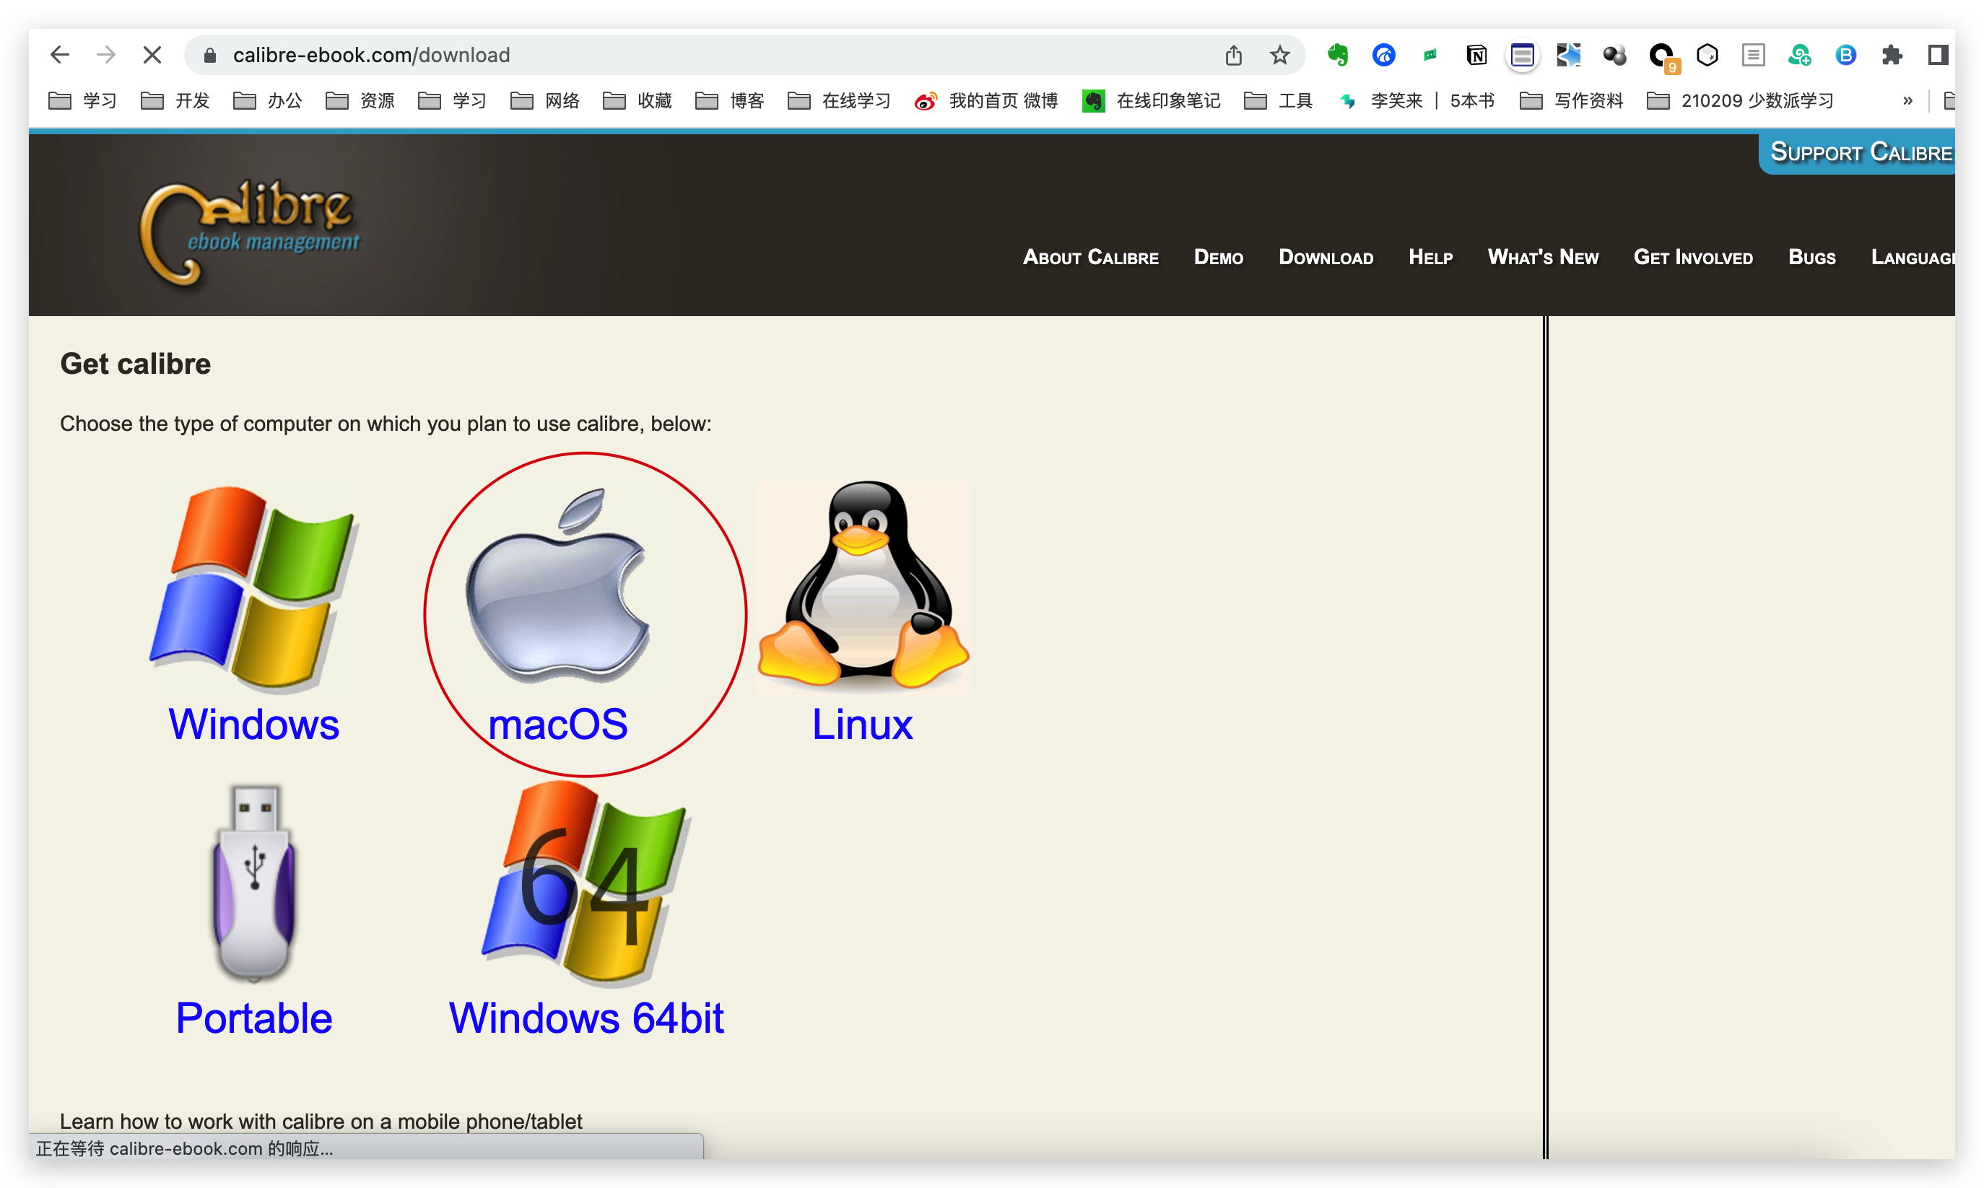Screen dimensions: 1984x1188
Task: Click the Windows 64bit text link
Action: (586, 1018)
